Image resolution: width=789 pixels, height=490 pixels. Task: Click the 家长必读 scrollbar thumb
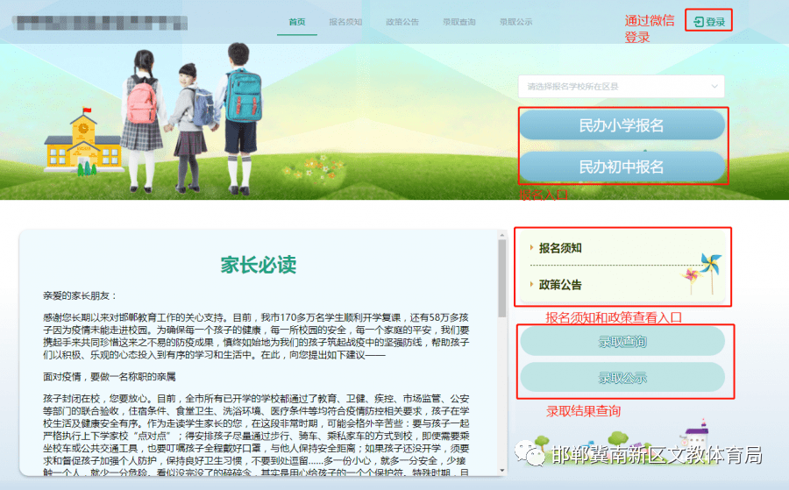point(502,278)
